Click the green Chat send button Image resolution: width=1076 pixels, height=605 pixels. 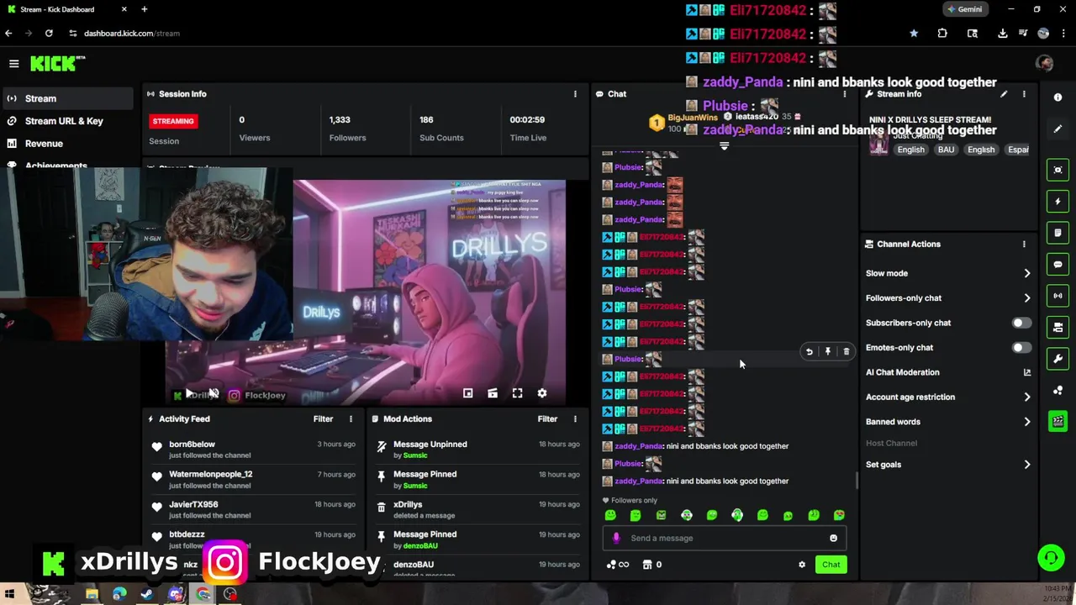tap(831, 565)
